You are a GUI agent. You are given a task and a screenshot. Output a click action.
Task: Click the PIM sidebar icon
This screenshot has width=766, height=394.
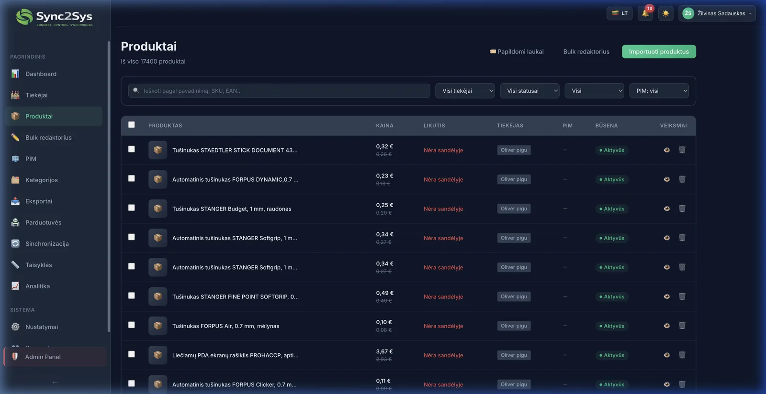click(15, 159)
